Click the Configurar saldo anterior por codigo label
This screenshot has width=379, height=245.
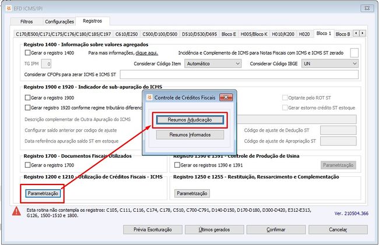[71, 130]
